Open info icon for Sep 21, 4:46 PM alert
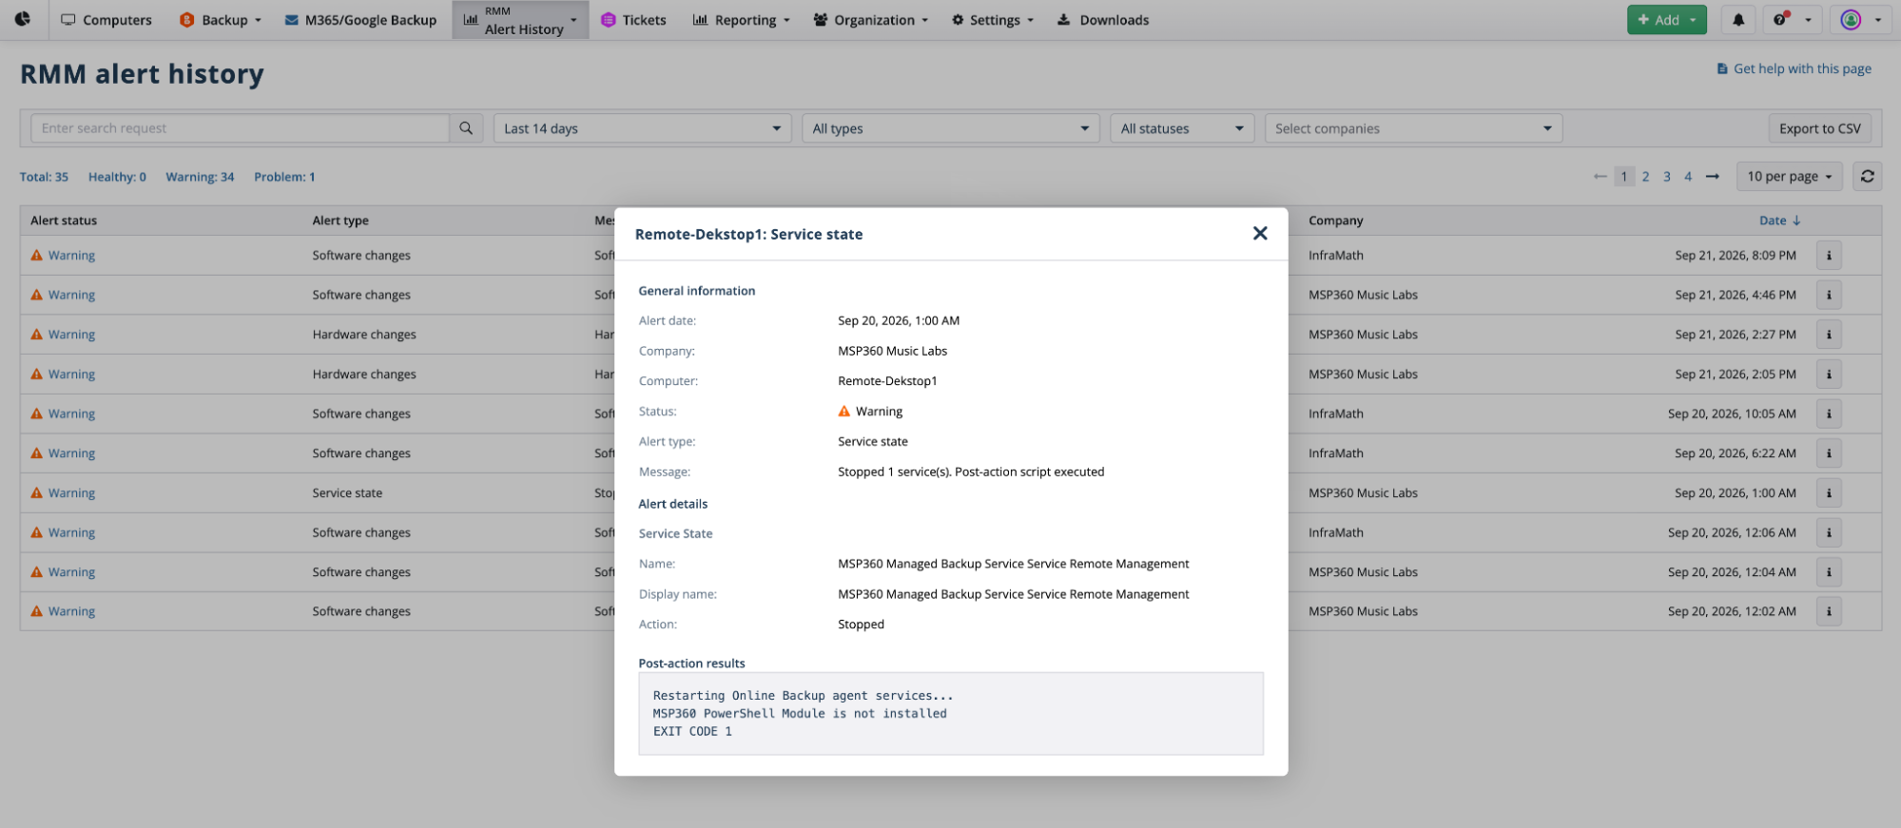 coord(1829,295)
